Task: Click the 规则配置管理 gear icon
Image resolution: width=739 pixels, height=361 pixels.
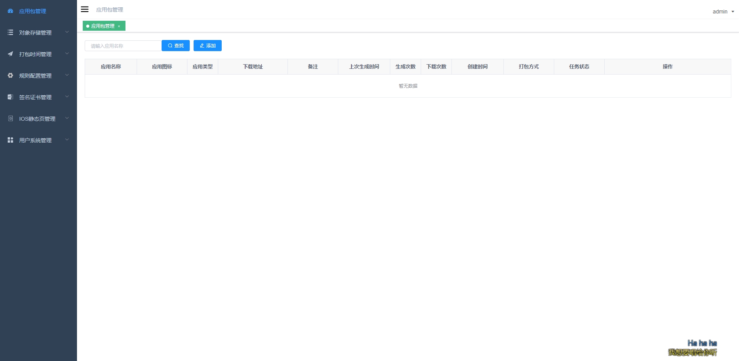Action: pyautogui.click(x=10, y=76)
